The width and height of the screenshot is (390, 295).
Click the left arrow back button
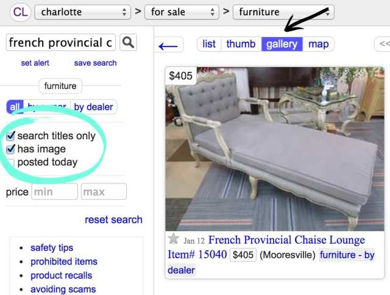click(169, 45)
